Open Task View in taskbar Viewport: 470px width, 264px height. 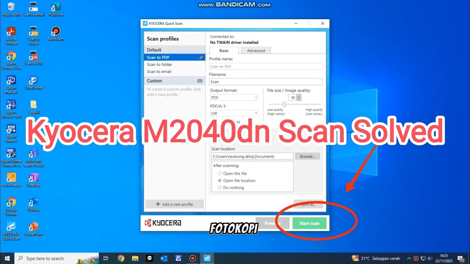106,258
